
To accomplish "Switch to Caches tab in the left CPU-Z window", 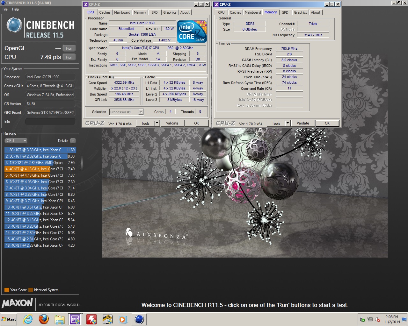I will tap(105, 12).
